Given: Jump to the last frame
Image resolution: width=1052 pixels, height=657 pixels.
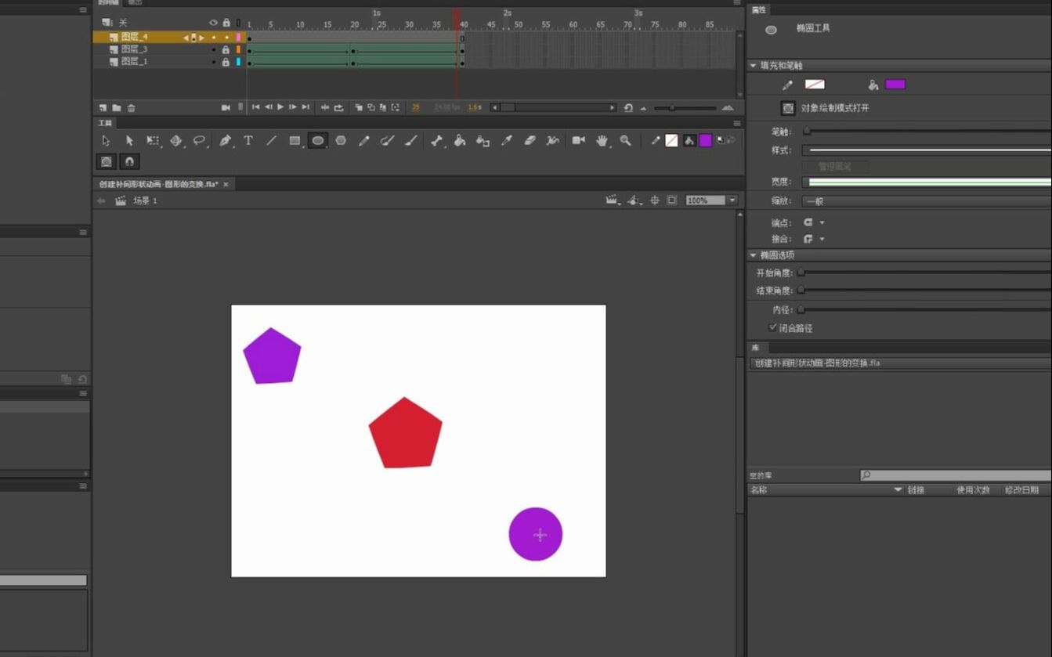Looking at the screenshot, I should point(305,107).
